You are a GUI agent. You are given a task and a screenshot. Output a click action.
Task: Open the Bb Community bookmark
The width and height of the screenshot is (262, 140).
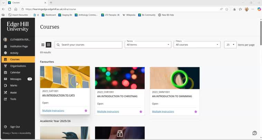(x=147, y=15)
